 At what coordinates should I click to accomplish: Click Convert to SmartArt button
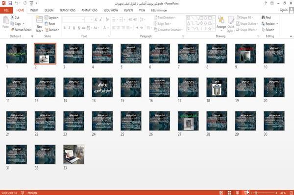[x=168, y=30]
